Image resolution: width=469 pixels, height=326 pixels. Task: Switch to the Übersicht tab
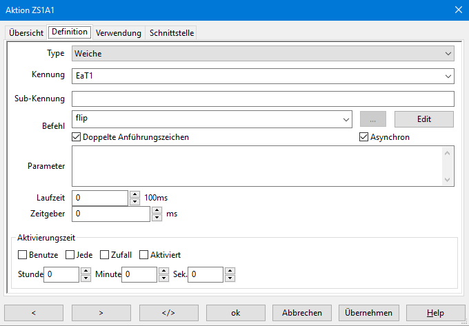tap(26, 32)
